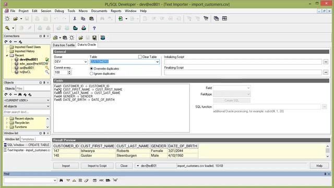The image size is (334, 188).
Task: Select the hr@orCL connection
Action: pyautogui.click(x=25, y=72)
